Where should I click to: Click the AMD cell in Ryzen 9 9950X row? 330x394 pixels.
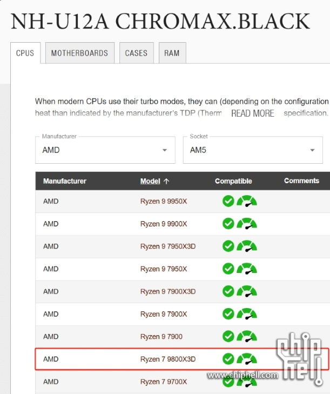(x=51, y=201)
